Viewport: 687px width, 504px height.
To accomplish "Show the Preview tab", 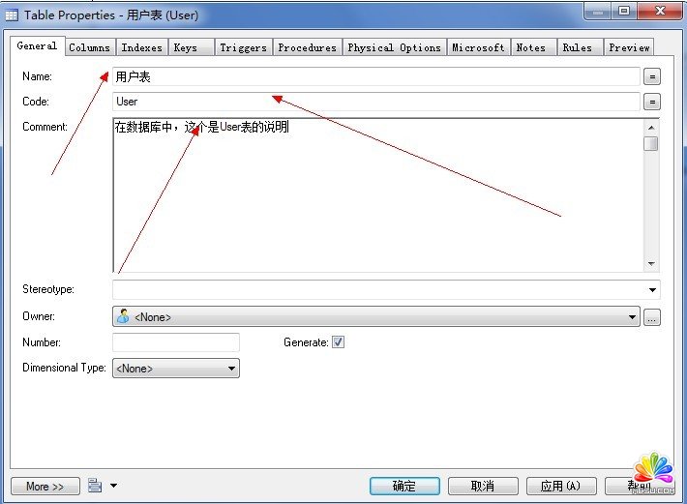I will tap(629, 47).
